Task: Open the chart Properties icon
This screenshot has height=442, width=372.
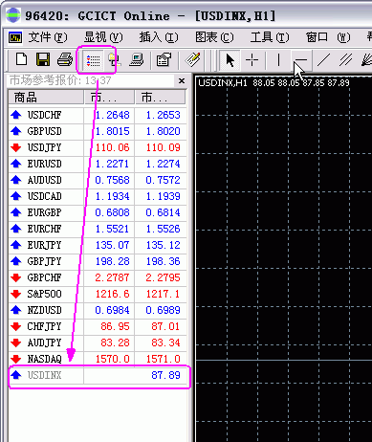Action: point(164,59)
